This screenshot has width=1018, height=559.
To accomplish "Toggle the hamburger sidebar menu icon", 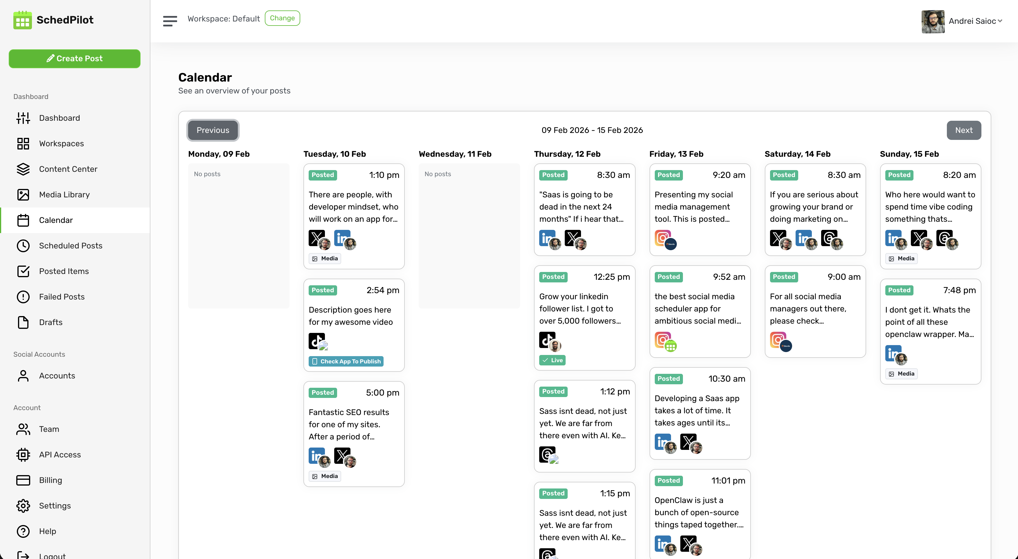I will 170,21.
